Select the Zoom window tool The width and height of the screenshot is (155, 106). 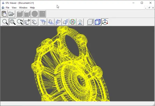[x=13, y=22]
